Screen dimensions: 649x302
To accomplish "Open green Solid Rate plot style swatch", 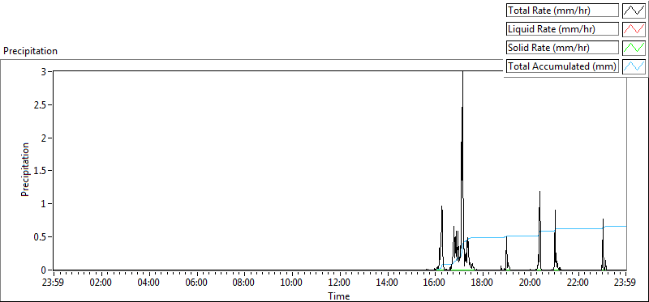I will point(634,48).
